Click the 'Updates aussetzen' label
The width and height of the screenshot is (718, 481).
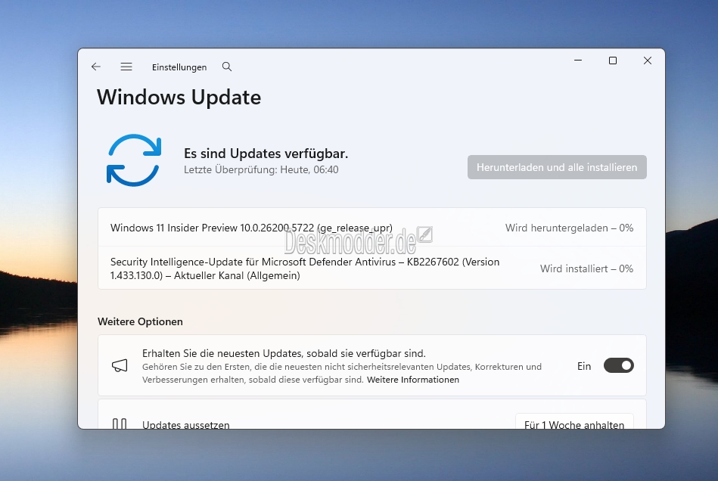[x=186, y=425]
